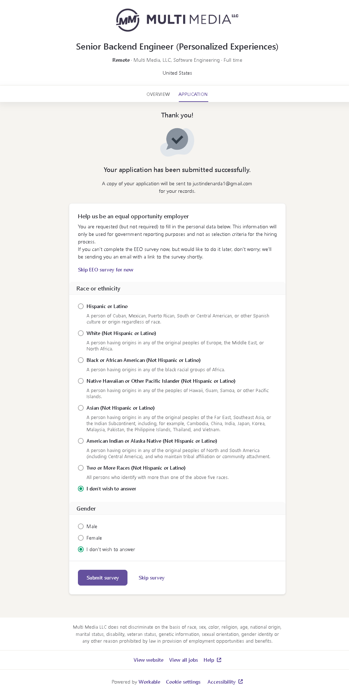
Task: Select Female gender radio button
Action: [x=81, y=538]
